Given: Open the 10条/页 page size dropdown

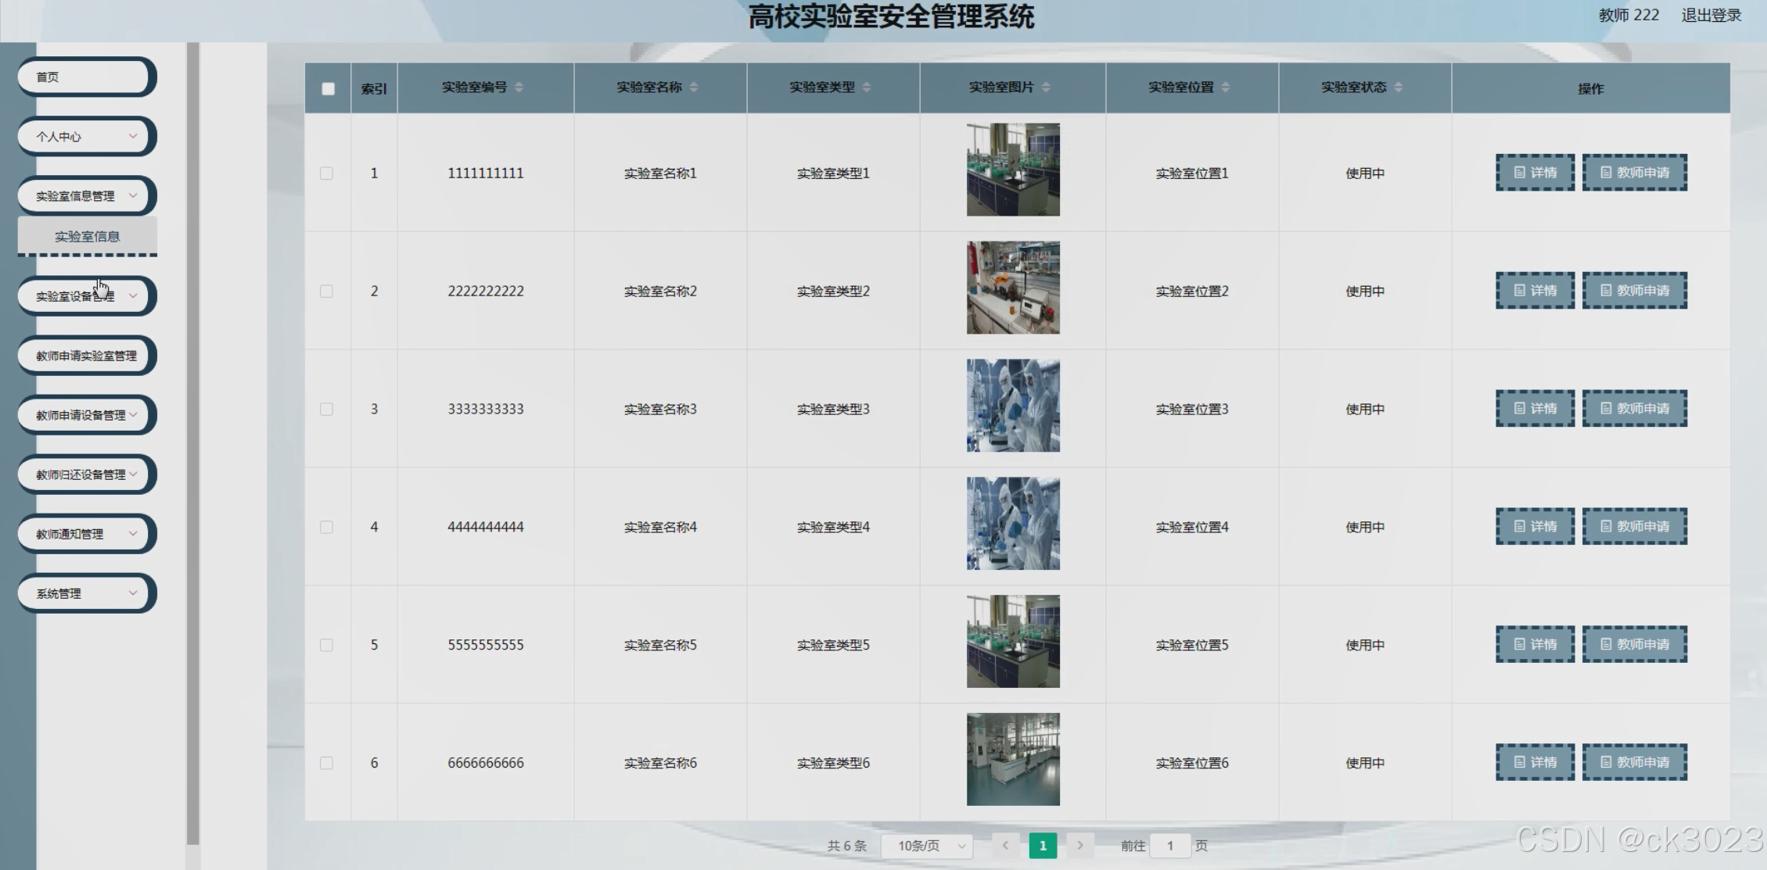Looking at the screenshot, I should tap(927, 846).
